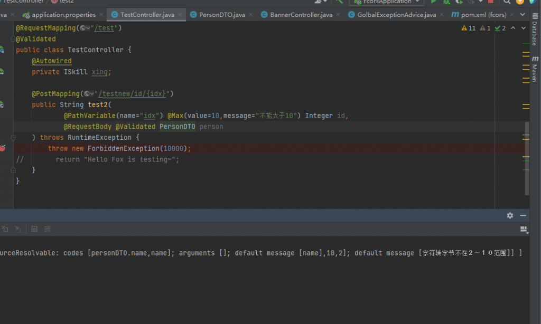Click the RuntimeException in throws clause
Viewport: 541px width, 324px height.
coord(99,138)
